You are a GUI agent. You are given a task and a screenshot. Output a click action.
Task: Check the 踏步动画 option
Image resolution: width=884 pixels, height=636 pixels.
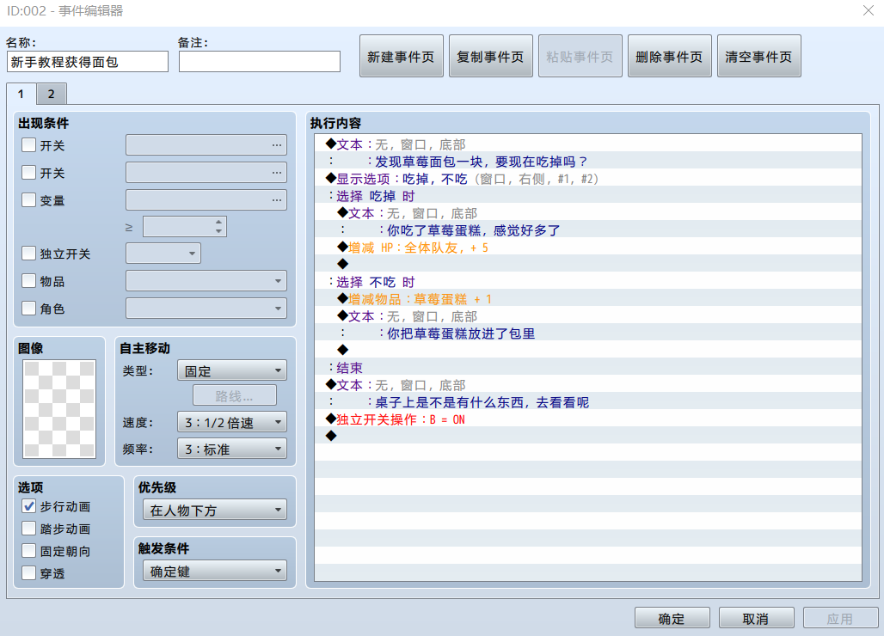pos(28,529)
